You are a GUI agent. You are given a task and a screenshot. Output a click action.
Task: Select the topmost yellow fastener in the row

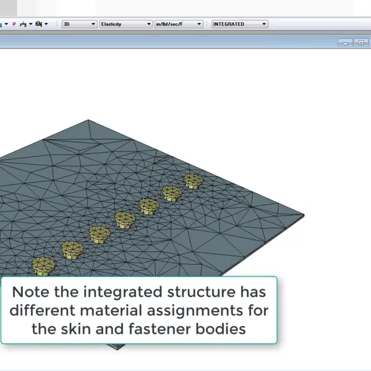click(x=194, y=181)
